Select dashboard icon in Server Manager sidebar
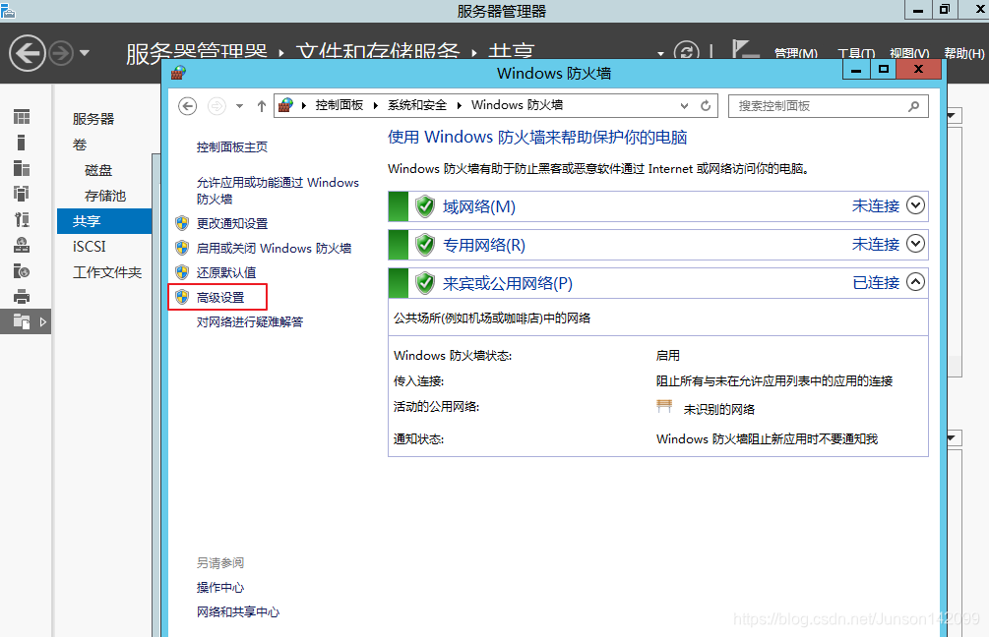This screenshot has width=989, height=637. [22, 117]
